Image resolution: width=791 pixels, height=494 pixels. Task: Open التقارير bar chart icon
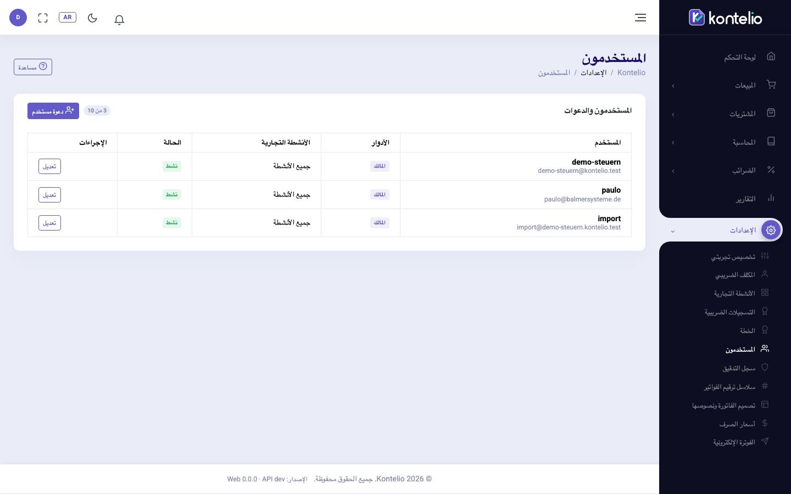click(771, 198)
